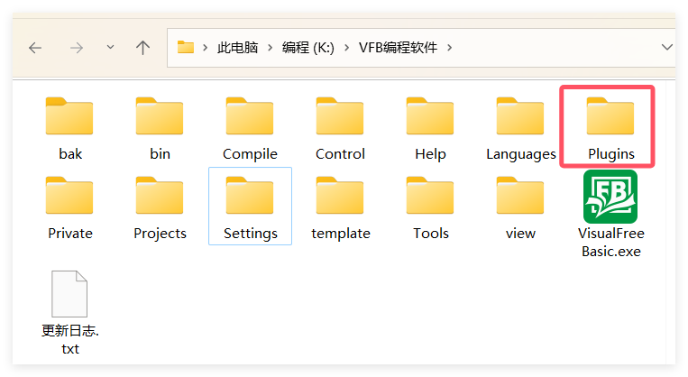Select the Languages folder
Image resolution: width=688 pixels, height=377 pixels.
pos(520,117)
